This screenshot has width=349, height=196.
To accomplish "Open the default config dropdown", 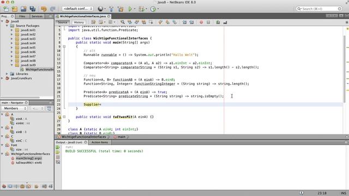I will (77, 9).
